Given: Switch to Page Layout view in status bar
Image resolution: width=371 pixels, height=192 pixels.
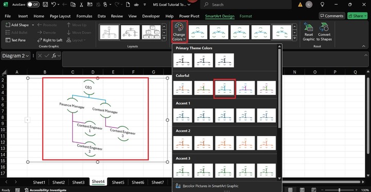Looking at the screenshot, I should pyautogui.click(x=302, y=190).
